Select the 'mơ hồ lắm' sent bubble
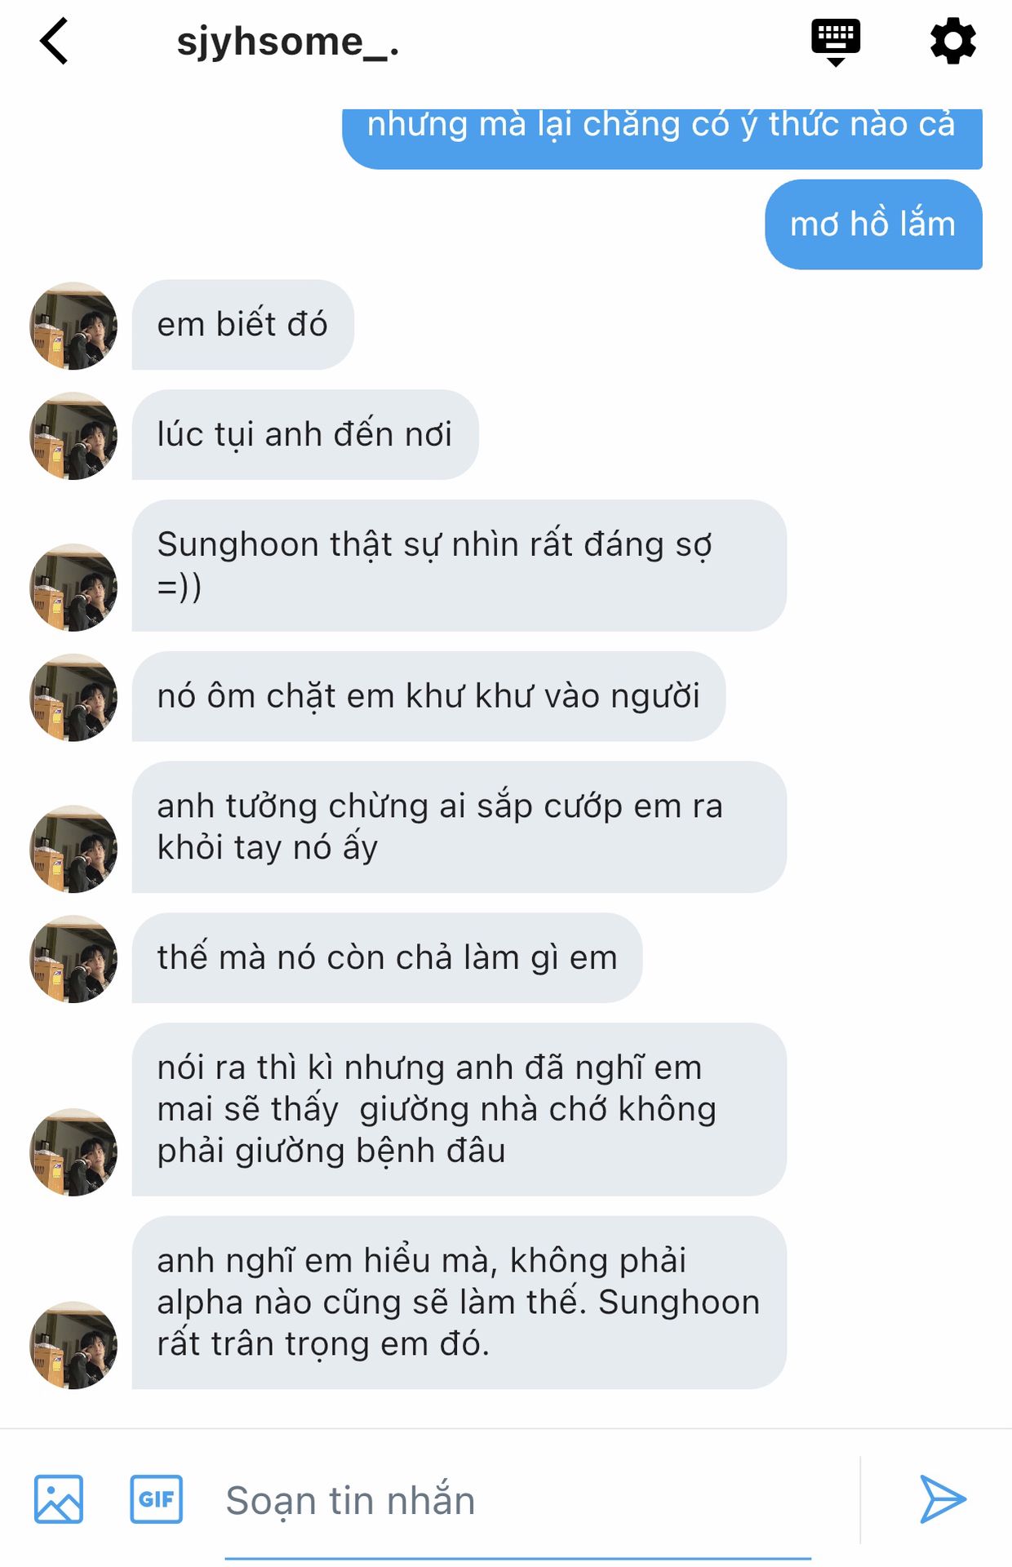The width and height of the screenshot is (1012, 1567). (873, 224)
